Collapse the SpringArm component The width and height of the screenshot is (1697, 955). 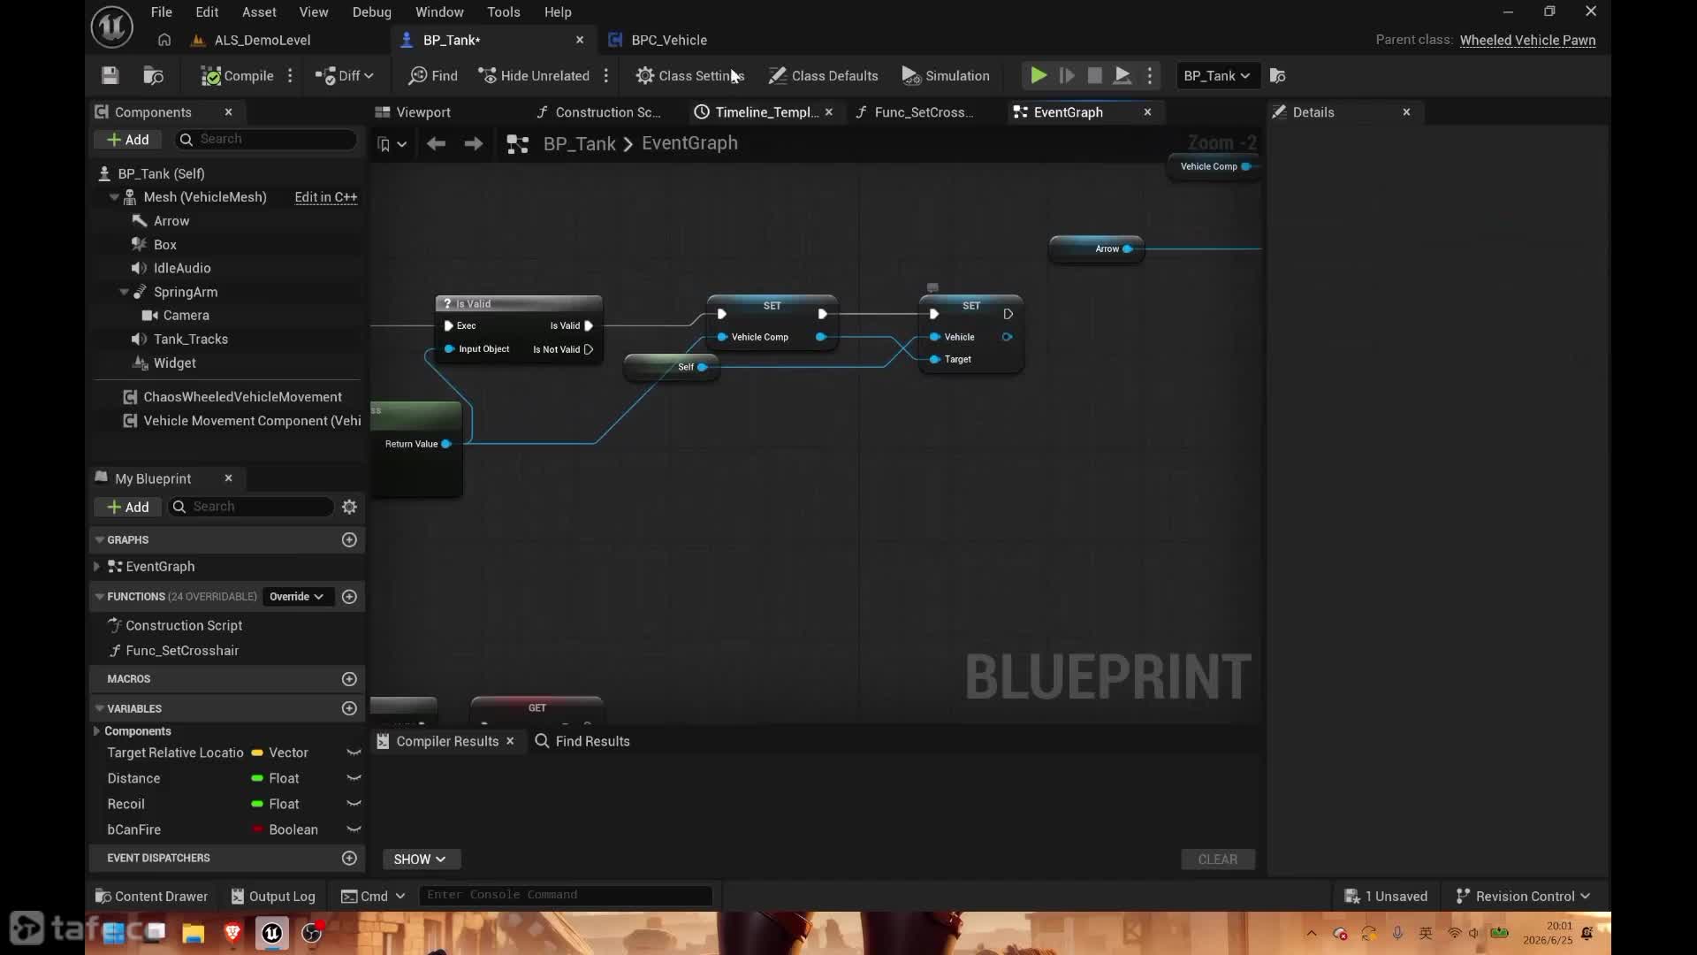(125, 292)
